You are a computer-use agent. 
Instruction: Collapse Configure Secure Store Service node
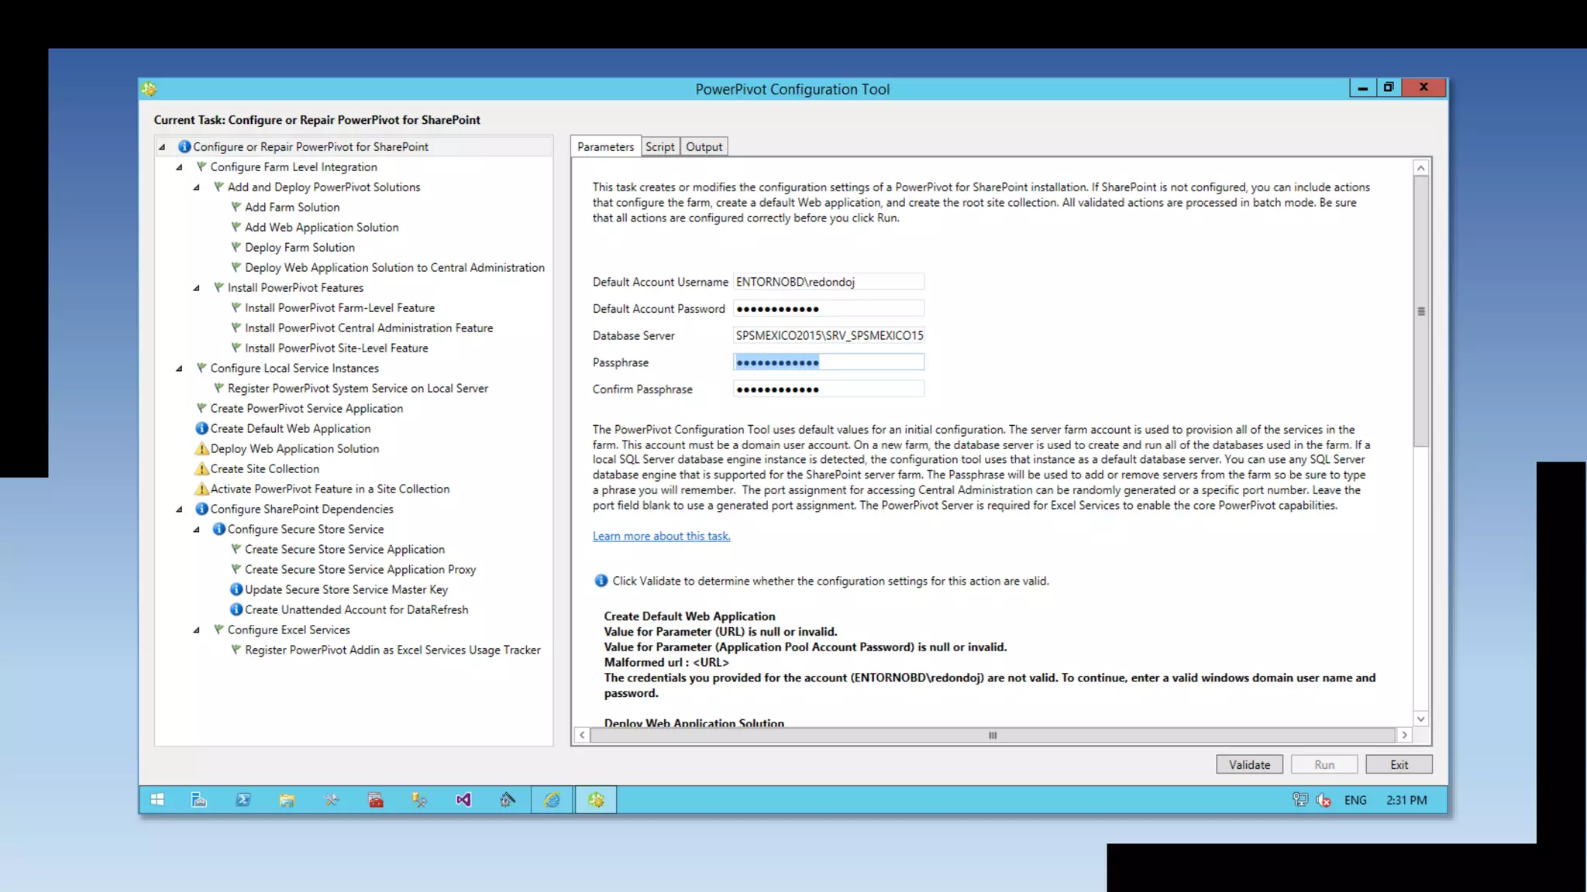(x=196, y=530)
